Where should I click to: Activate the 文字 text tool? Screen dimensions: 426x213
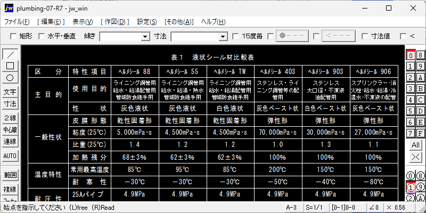10,92
